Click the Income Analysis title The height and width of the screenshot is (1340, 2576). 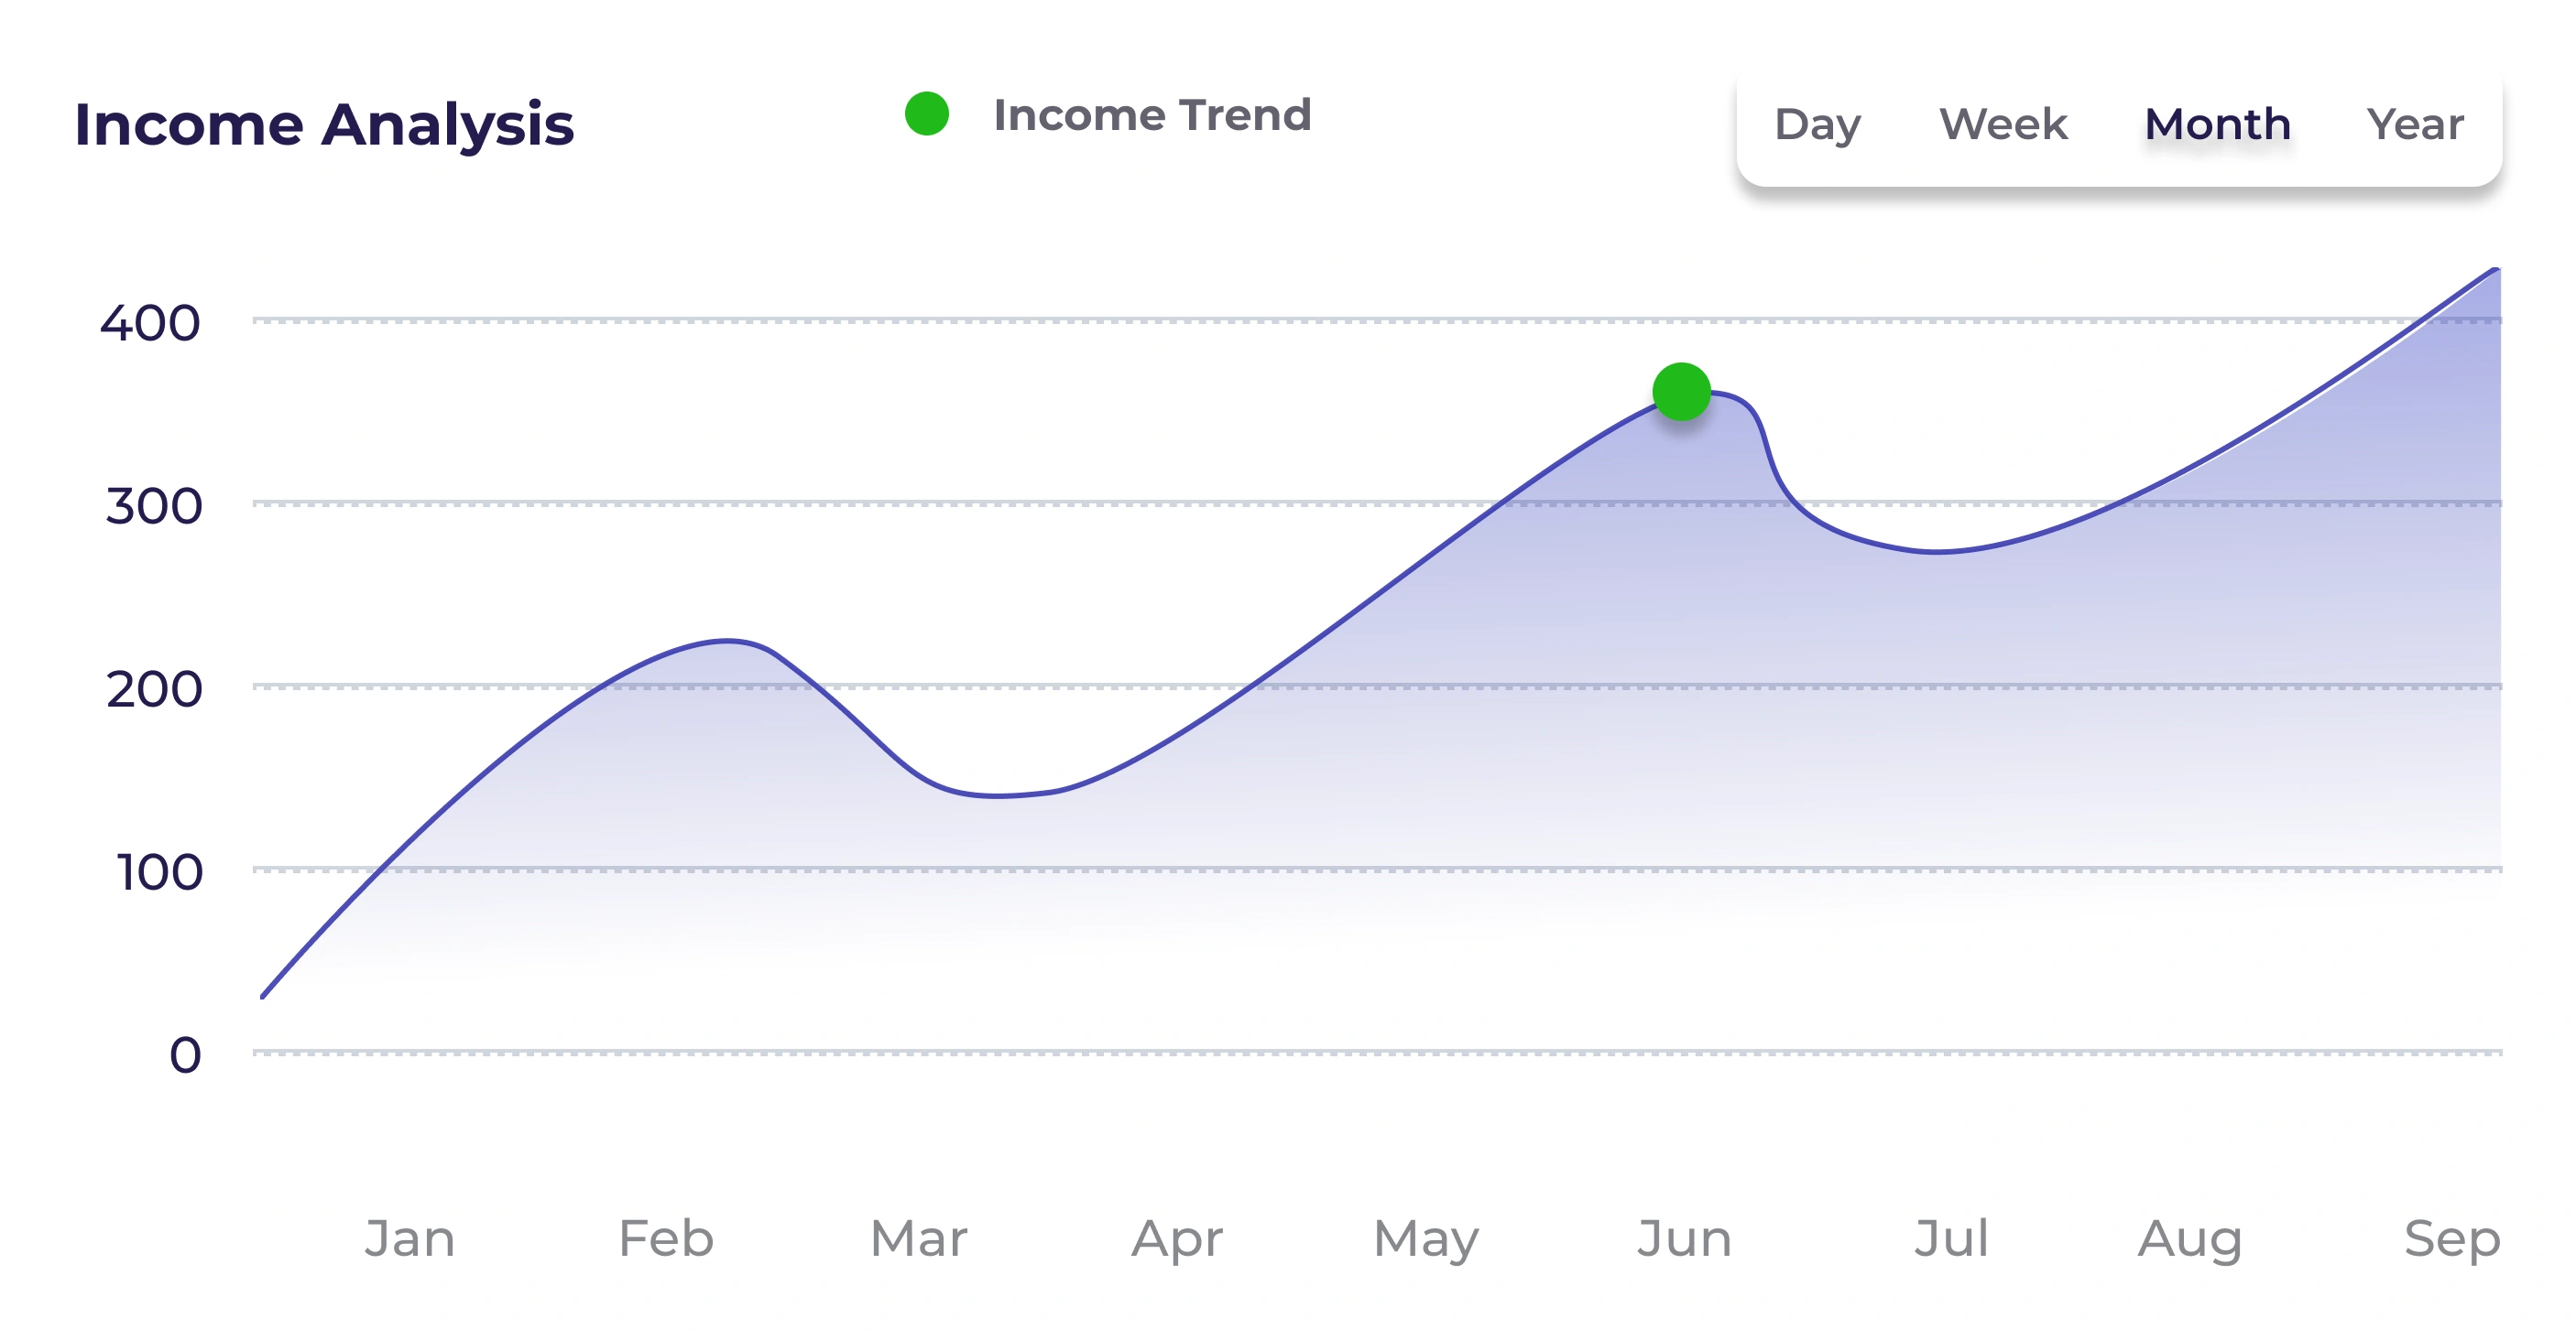pos(324,124)
